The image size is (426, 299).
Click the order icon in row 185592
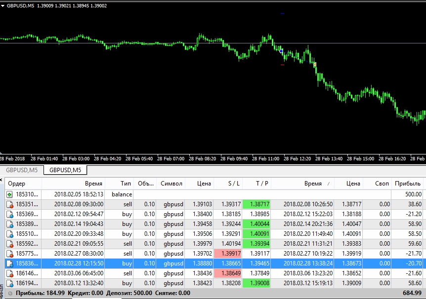point(10,244)
